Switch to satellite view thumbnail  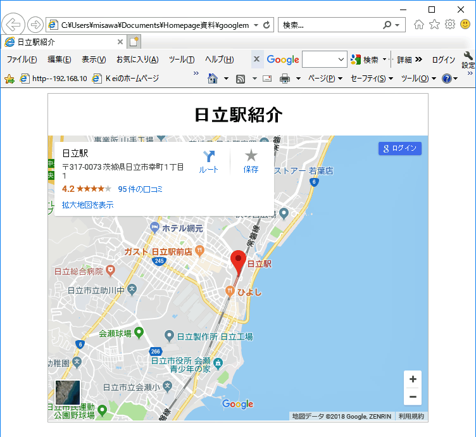pos(67,393)
